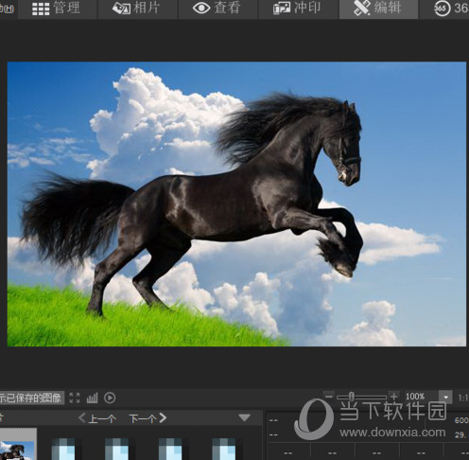This screenshot has height=460, width=469.
Task: Open the 365 tab
Action: pyautogui.click(x=451, y=9)
